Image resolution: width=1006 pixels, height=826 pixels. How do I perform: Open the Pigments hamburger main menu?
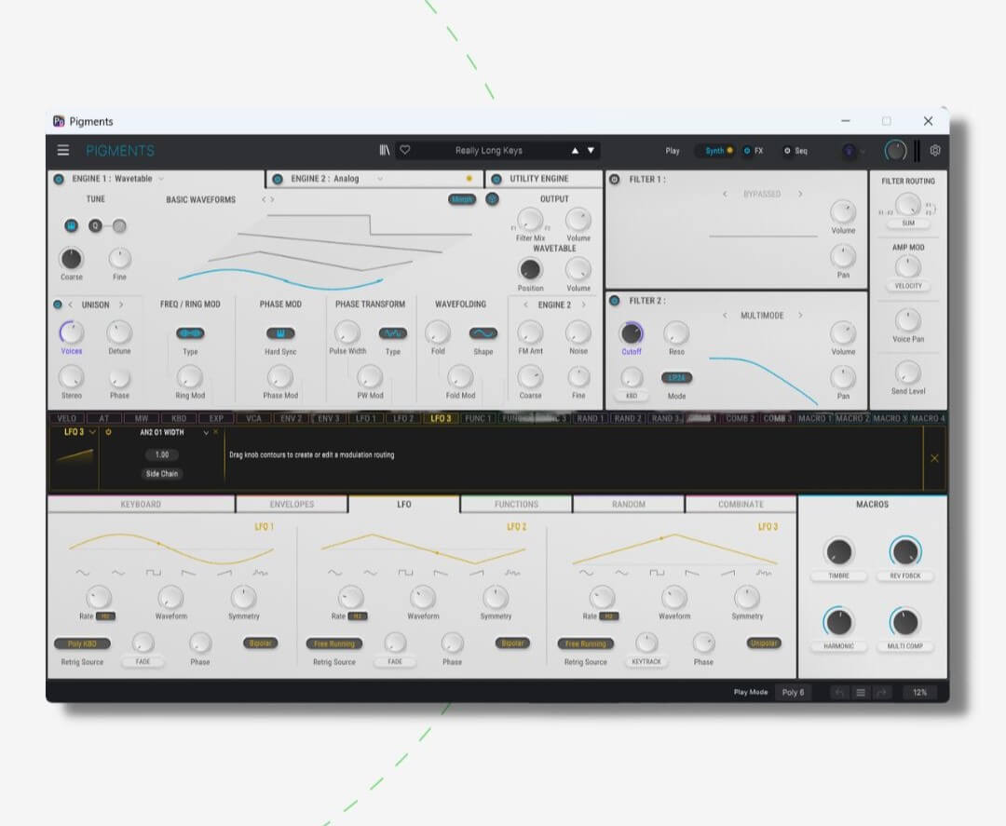63,150
